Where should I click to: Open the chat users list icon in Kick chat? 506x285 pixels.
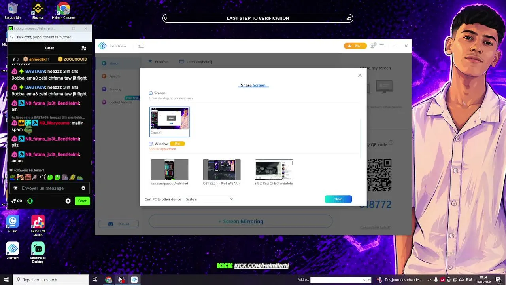84,48
